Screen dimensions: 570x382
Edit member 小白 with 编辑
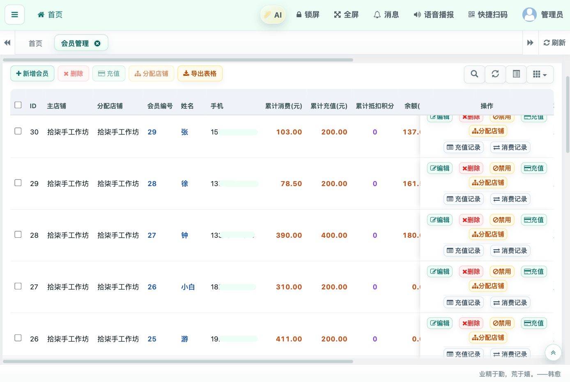(x=440, y=271)
